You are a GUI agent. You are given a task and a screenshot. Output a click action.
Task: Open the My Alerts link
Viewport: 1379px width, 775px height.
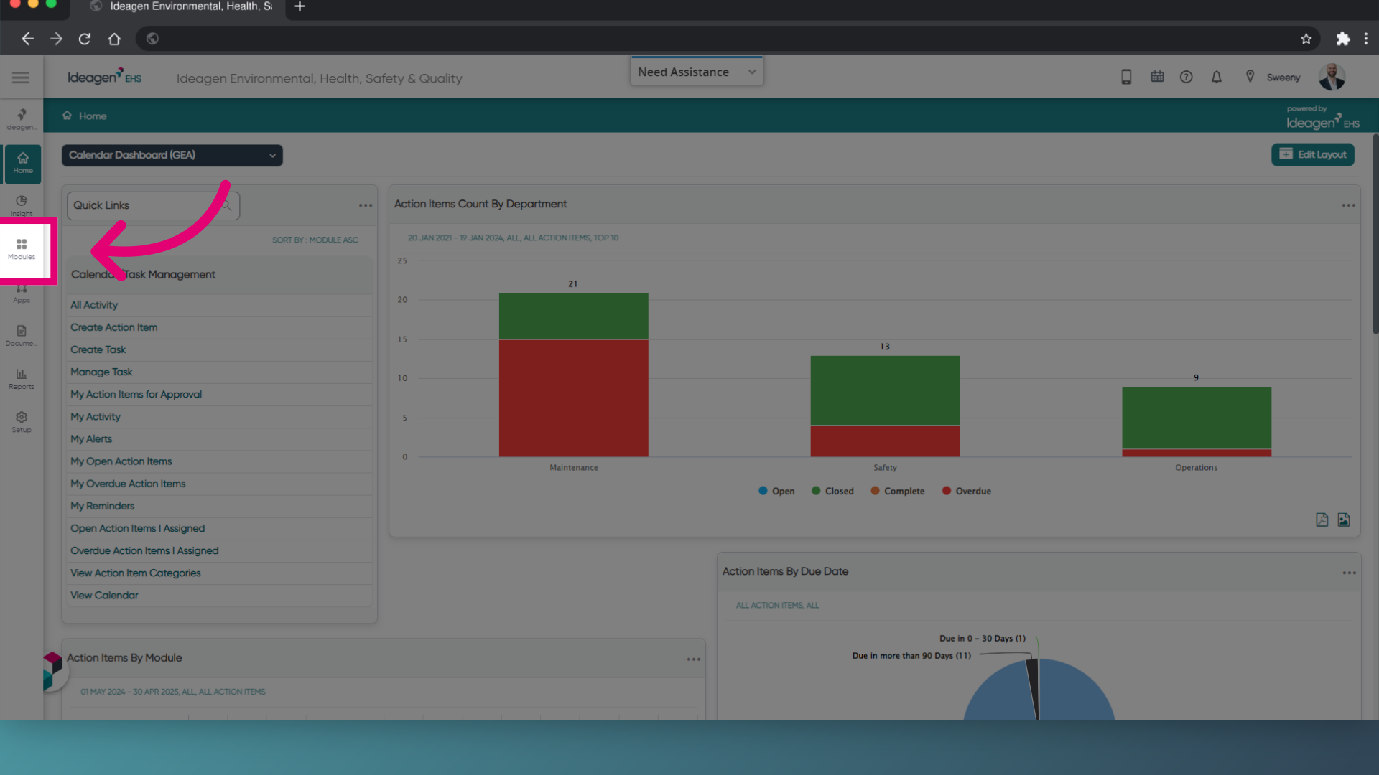tap(91, 438)
